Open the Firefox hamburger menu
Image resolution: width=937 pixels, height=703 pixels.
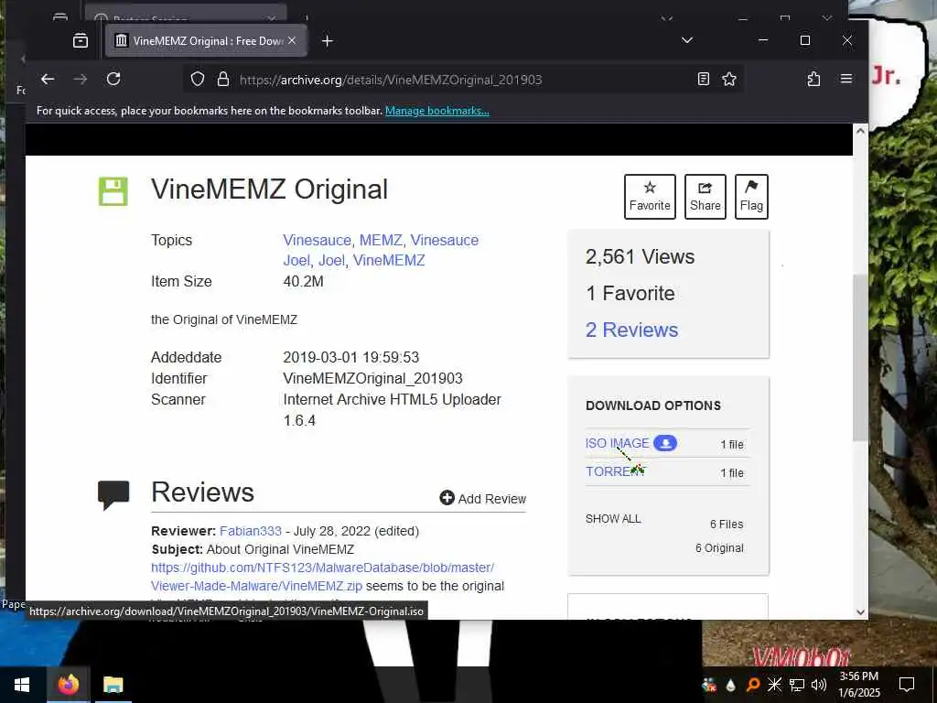click(846, 79)
